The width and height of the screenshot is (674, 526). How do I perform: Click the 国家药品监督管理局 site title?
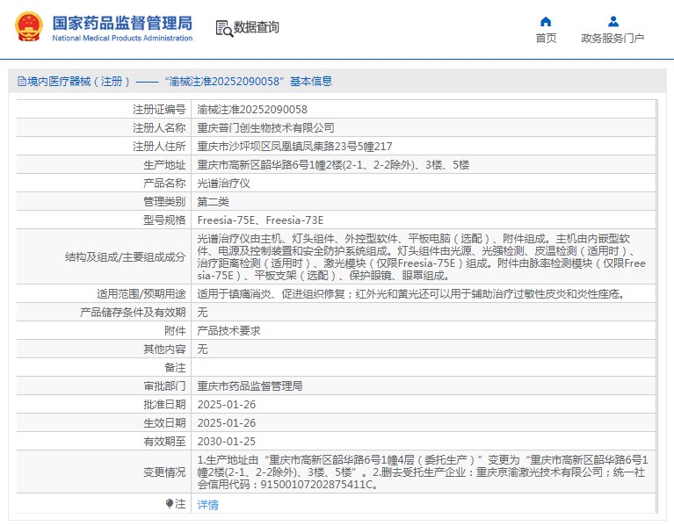coord(122,24)
